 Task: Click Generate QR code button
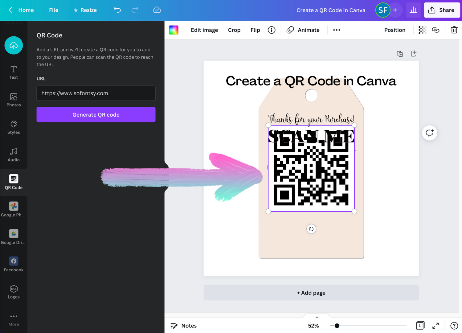[96, 115]
